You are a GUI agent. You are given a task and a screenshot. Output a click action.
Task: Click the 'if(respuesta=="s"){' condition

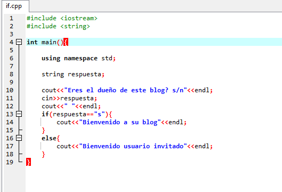(x=77, y=114)
